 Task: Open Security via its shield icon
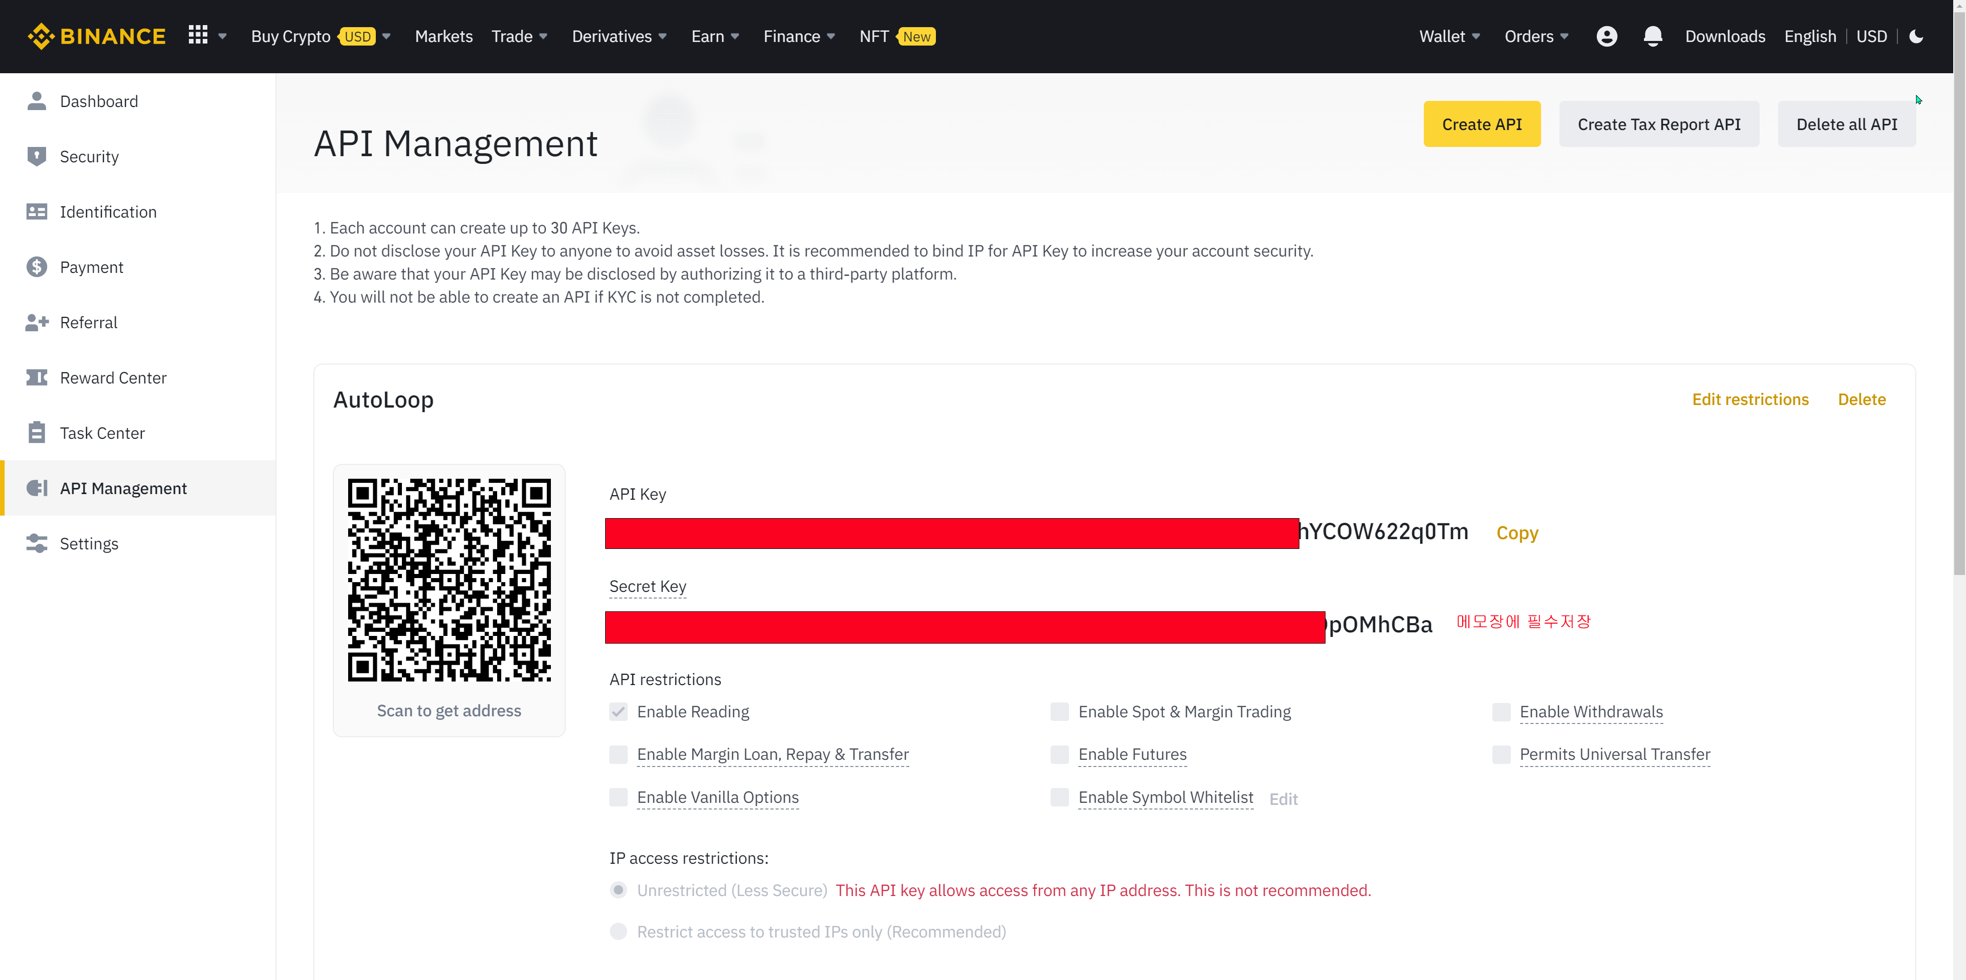click(36, 157)
